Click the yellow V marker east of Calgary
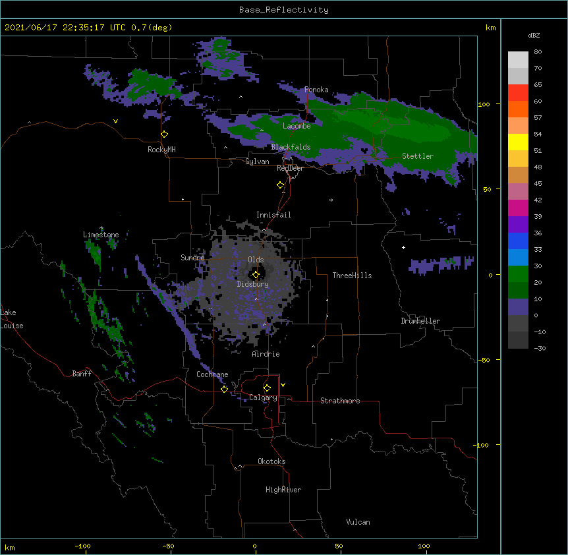This screenshot has height=555, width=568. tap(283, 385)
